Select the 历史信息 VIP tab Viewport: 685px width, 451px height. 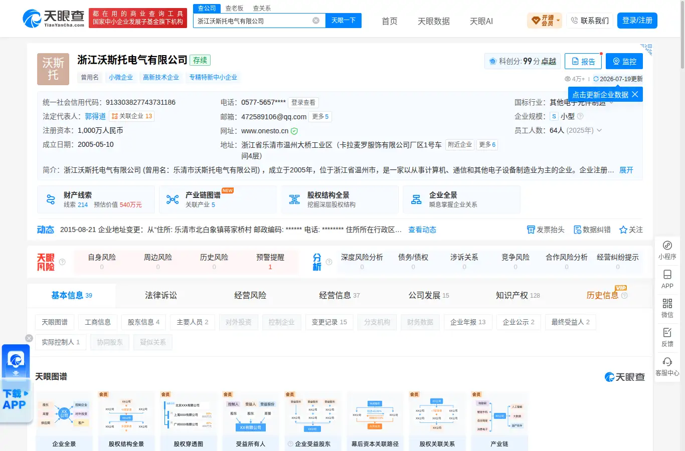coord(607,296)
